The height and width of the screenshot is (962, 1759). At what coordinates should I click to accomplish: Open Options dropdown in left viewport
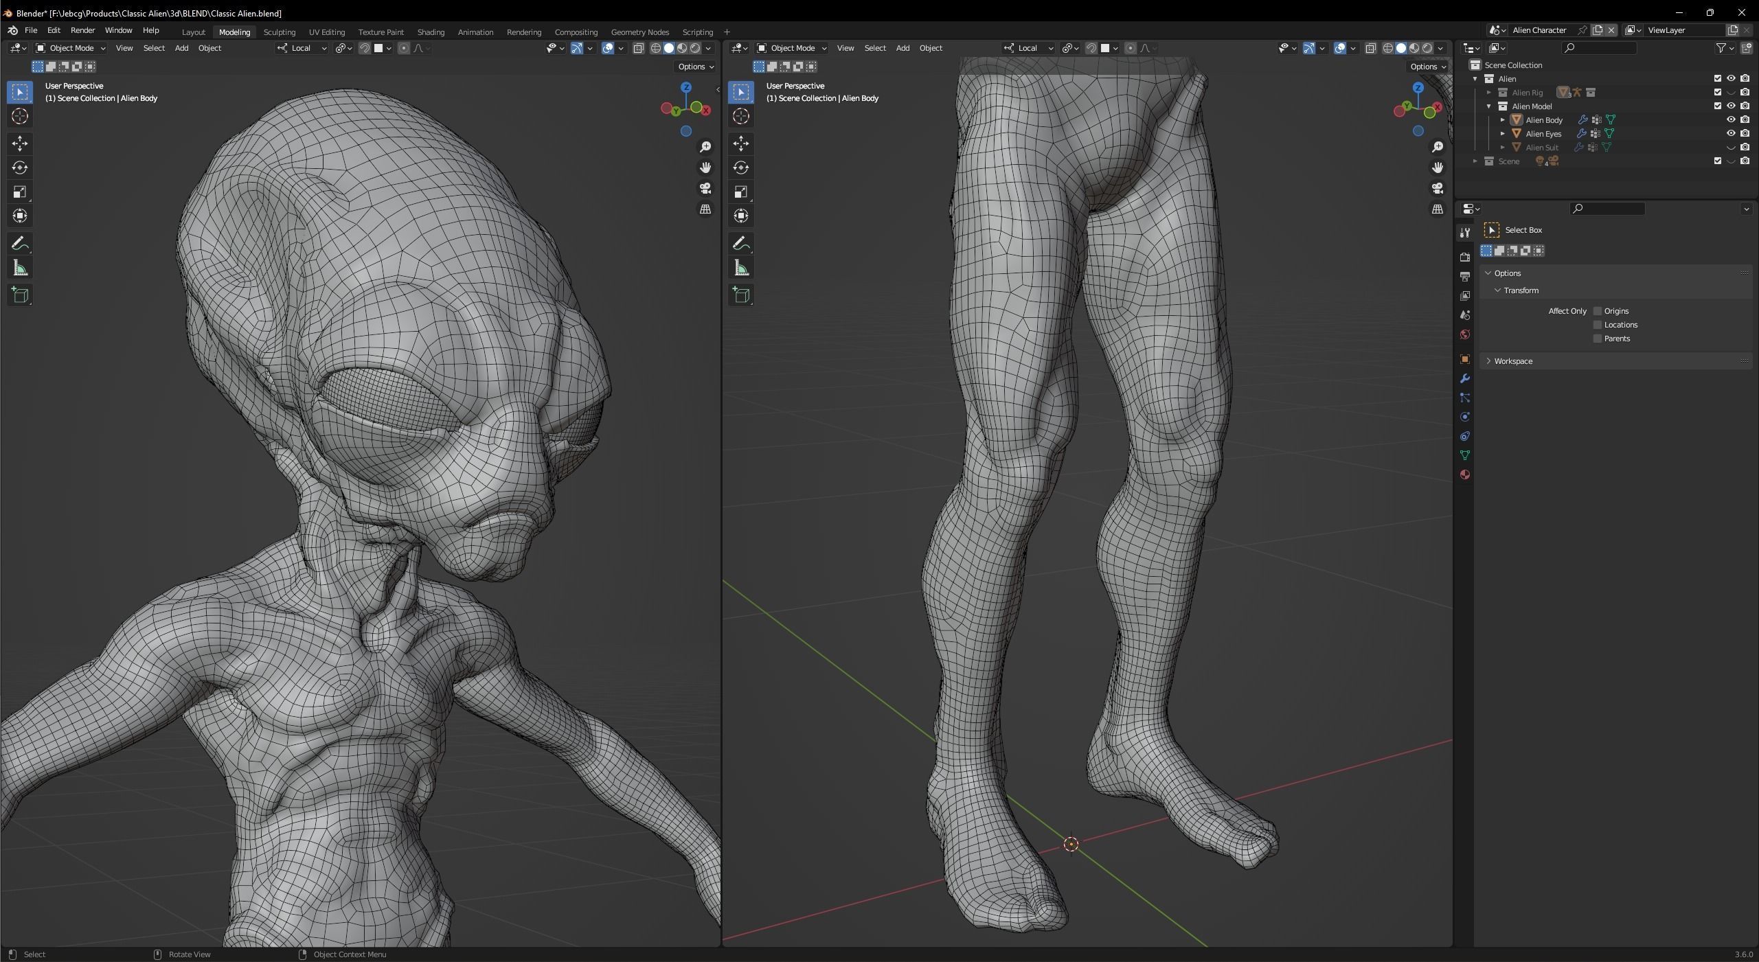coord(695,67)
